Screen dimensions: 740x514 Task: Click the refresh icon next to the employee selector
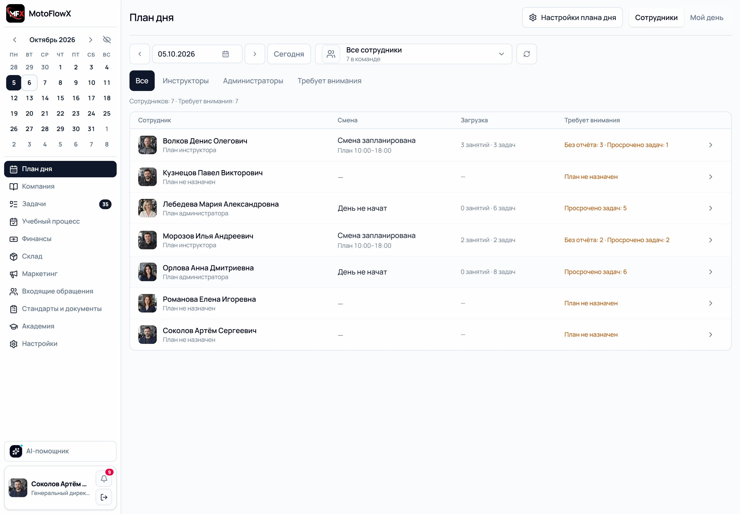(x=526, y=54)
